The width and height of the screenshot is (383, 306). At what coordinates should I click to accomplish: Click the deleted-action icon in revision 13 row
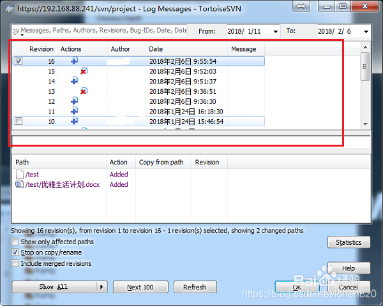(x=84, y=91)
